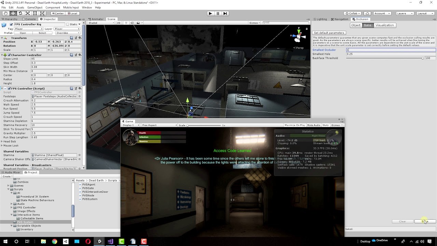
Task: Select the combined Transform tool
Action: [42, 13]
